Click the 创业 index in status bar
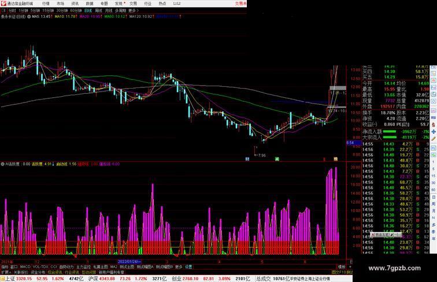437x282 pixels. point(176,279)
